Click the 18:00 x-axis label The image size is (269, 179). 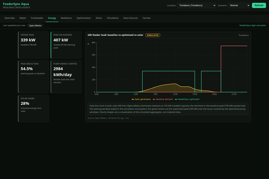[x=214, y=94]
